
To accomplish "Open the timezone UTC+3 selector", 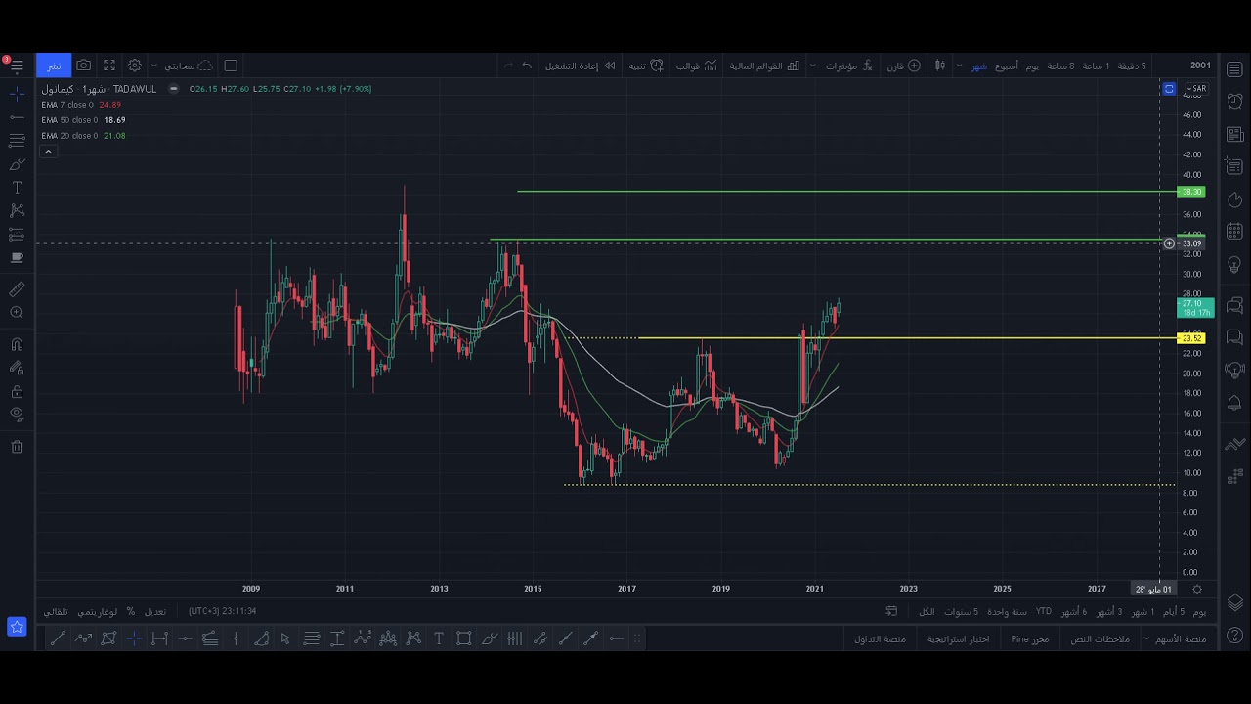I will click(223, 611).
